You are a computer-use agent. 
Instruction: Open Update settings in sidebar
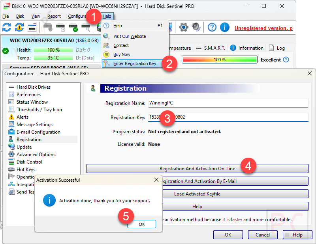tap(24, 147)
